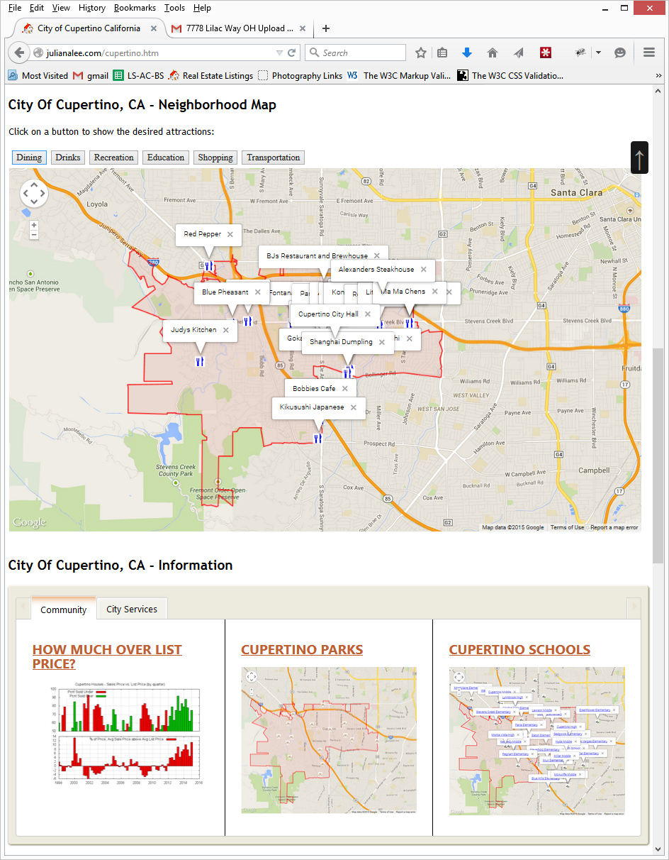Click the reload page icon in the address bar
The width and height of the screenshot is (669, 860).
(291, 53)
